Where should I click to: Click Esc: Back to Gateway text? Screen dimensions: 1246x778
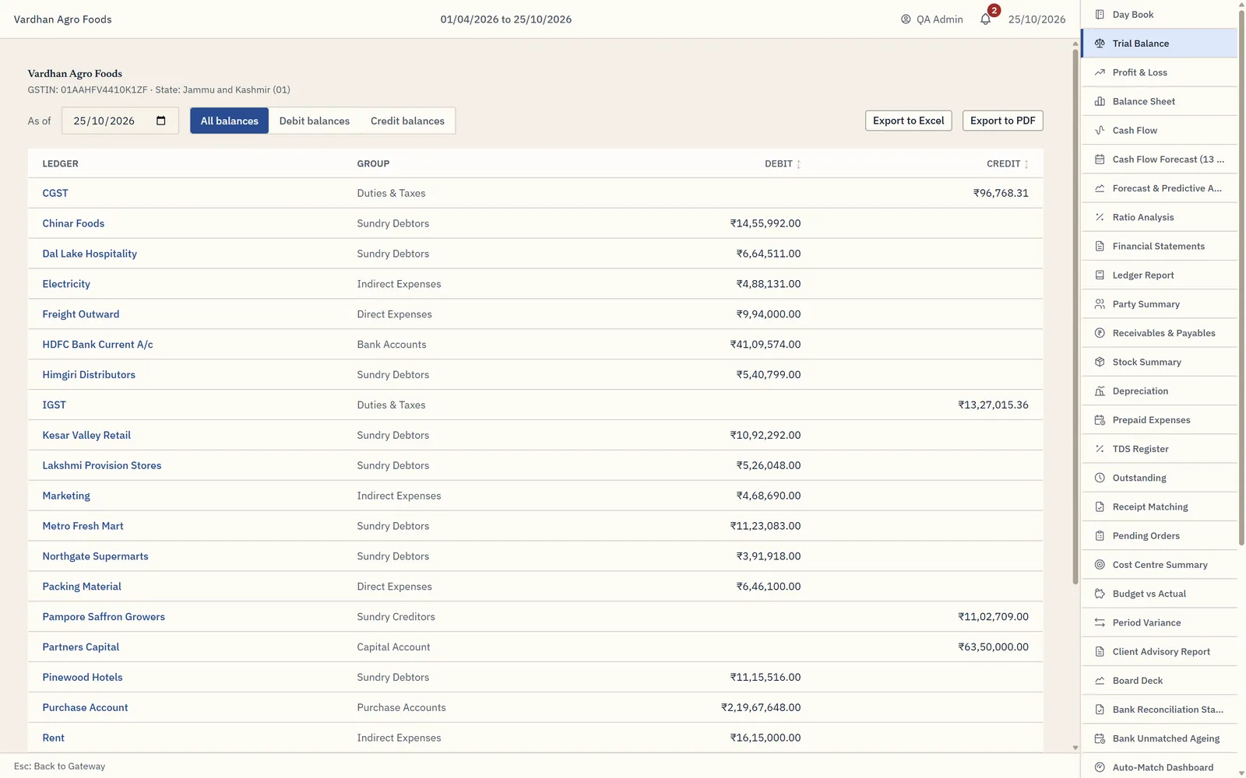click(x=59, y=766)
